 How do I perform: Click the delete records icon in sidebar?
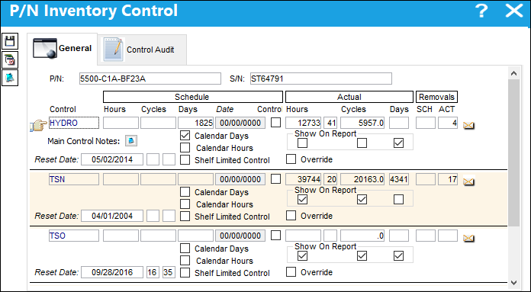pyautogui.click(x=10, y=60)
